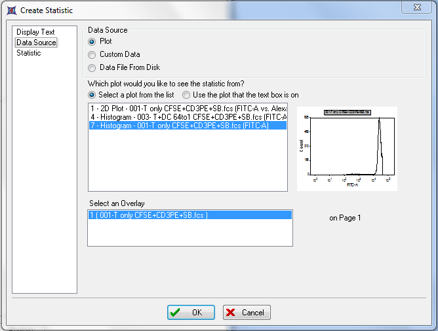Go to the Statistic section
The width and height of the screenshot is (438, 331).
pyautogui.click(x=28, y=53)
